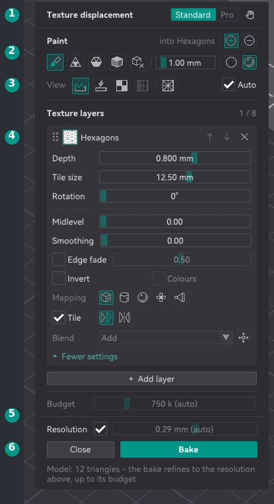Screen dimensions: 274x504
Task: Collapse with Fewer settings
Action: tap(85, 356)
